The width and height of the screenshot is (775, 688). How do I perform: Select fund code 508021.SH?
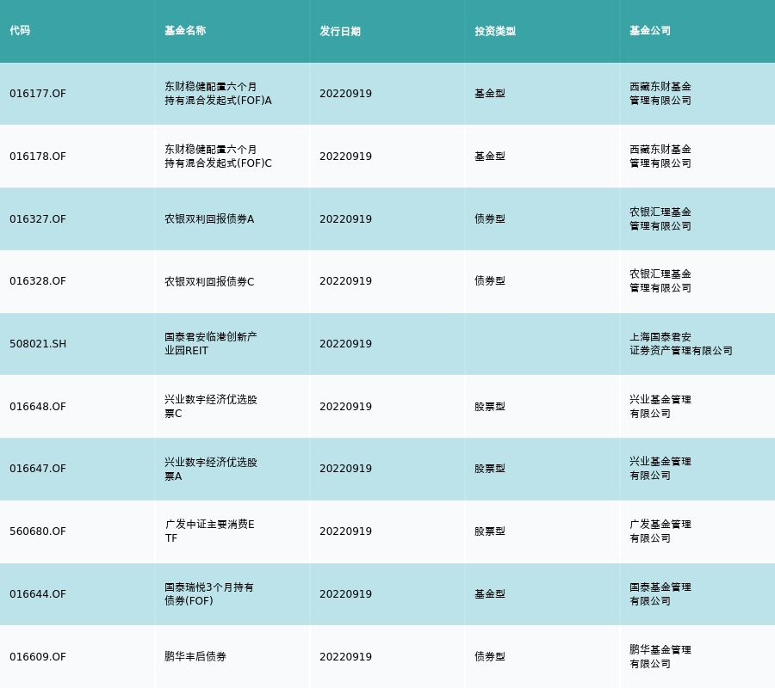point(38,343)
